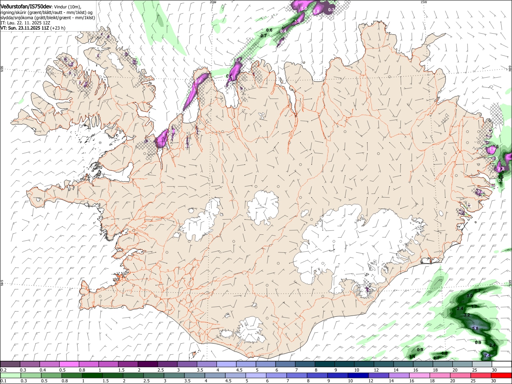The height and width of the screenshot is (384, 512).
Task: Click the 'Veðurstofan/IS750dev' title text
Action: click(26, 6)
